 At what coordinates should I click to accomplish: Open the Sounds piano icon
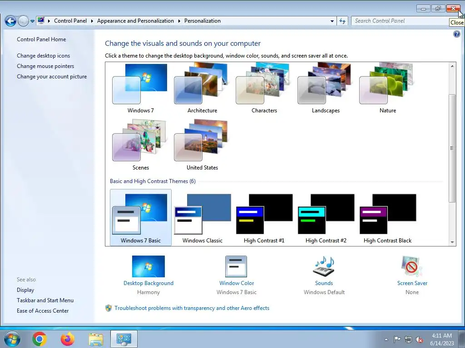click(324, 266)
